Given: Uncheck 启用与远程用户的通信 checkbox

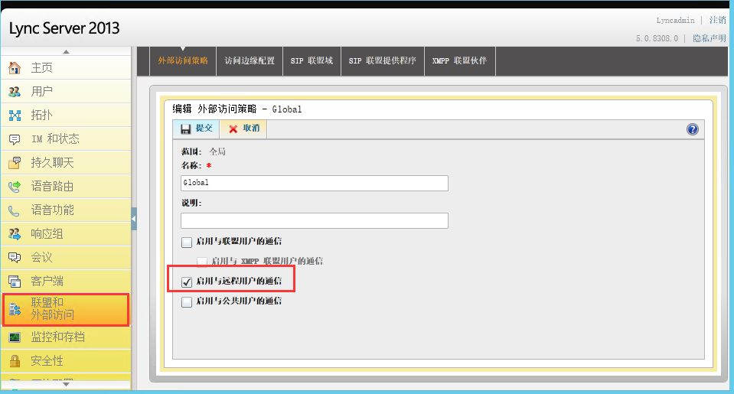Looking at the screenshot, I should [x=187, y=282].
